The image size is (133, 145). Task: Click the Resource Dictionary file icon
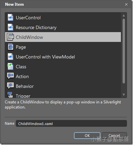[x=10, y=27]
